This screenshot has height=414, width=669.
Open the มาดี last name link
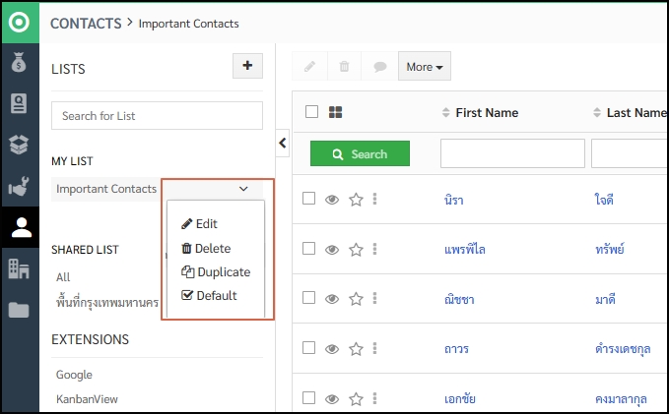(x=605, y=299)
